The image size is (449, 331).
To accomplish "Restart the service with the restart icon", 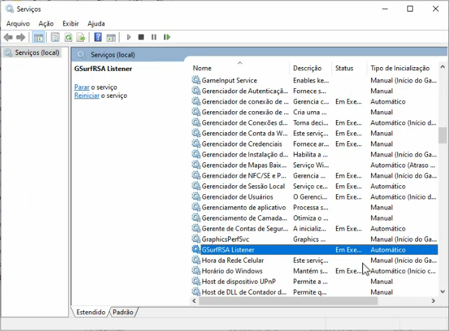I will [167, 37].
